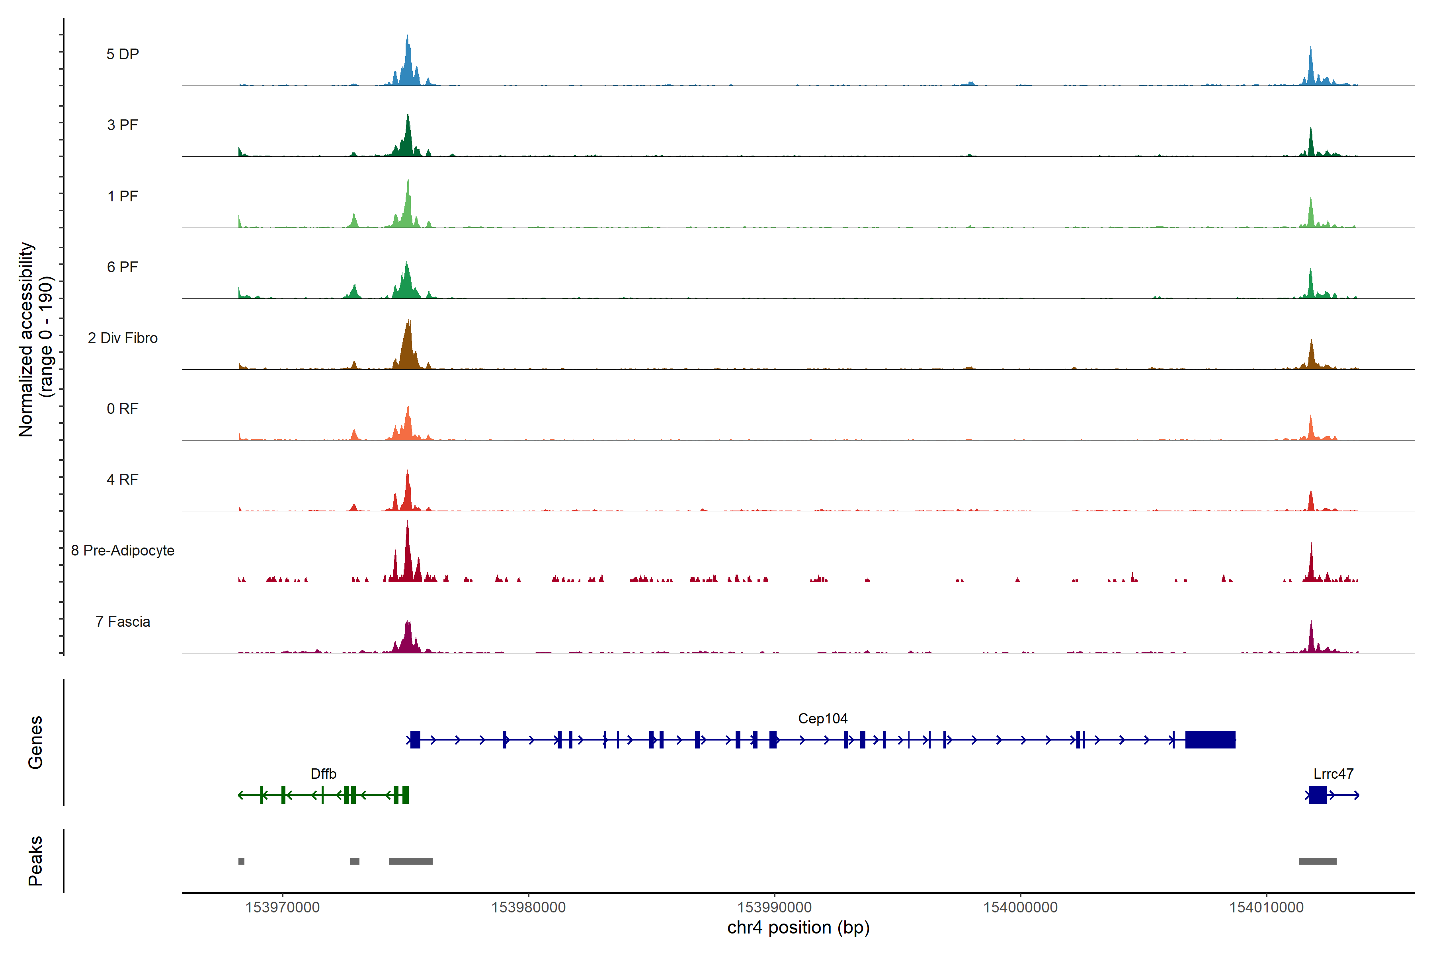Image resolution: width=1433 pixels, height=955 pixels.
Task: Click the leftmost small gray peak square
Action: [241, 861]
